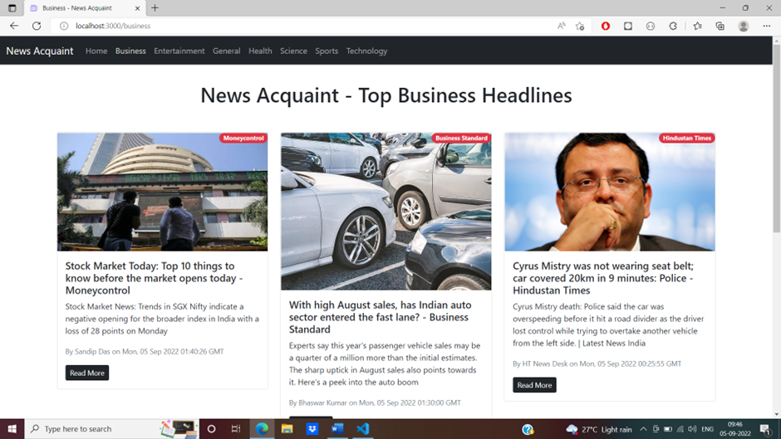The width and height of the screenshot is (781, 439).
Task: Open Dropbox from the taskbar
Action: [312, 428]
